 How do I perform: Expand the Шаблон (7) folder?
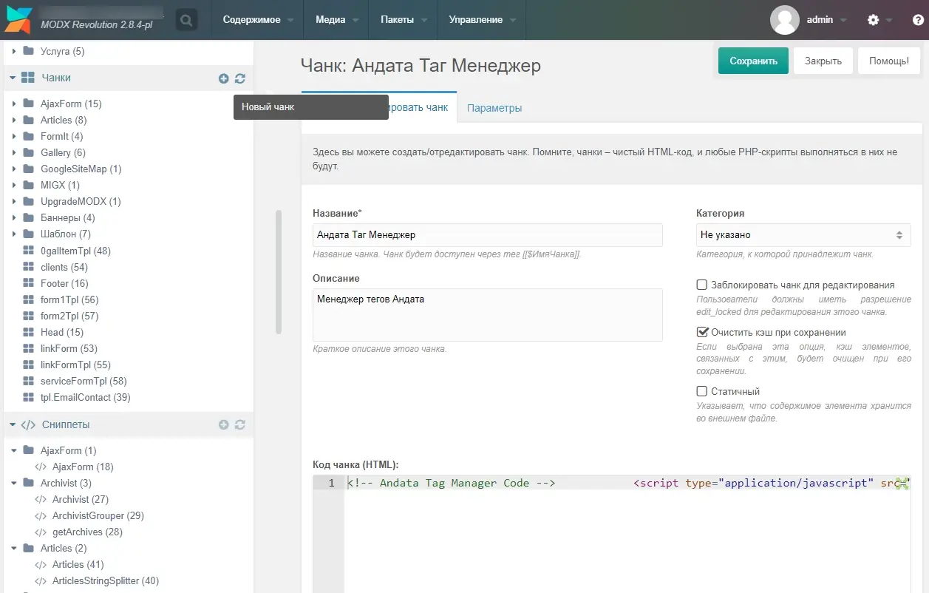(14, 234)
